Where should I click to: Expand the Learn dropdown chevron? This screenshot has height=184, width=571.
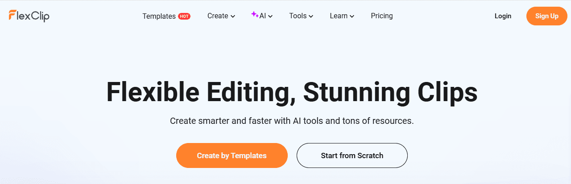point(352,16)
